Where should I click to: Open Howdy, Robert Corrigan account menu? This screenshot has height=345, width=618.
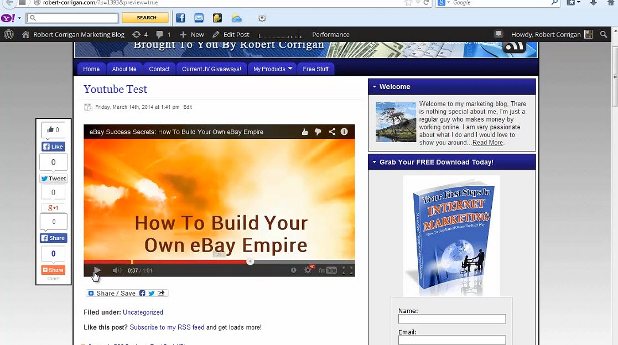pyautogui.click(x=552, y=35)
